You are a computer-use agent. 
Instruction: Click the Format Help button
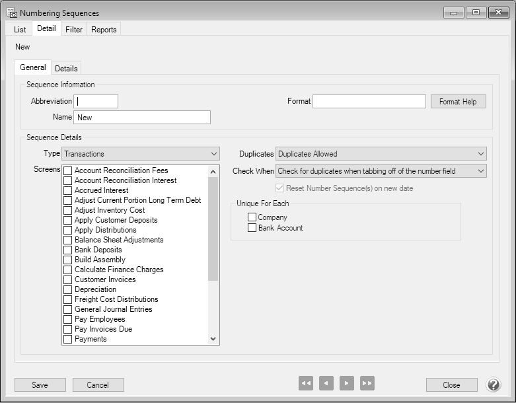pos(458,102)
